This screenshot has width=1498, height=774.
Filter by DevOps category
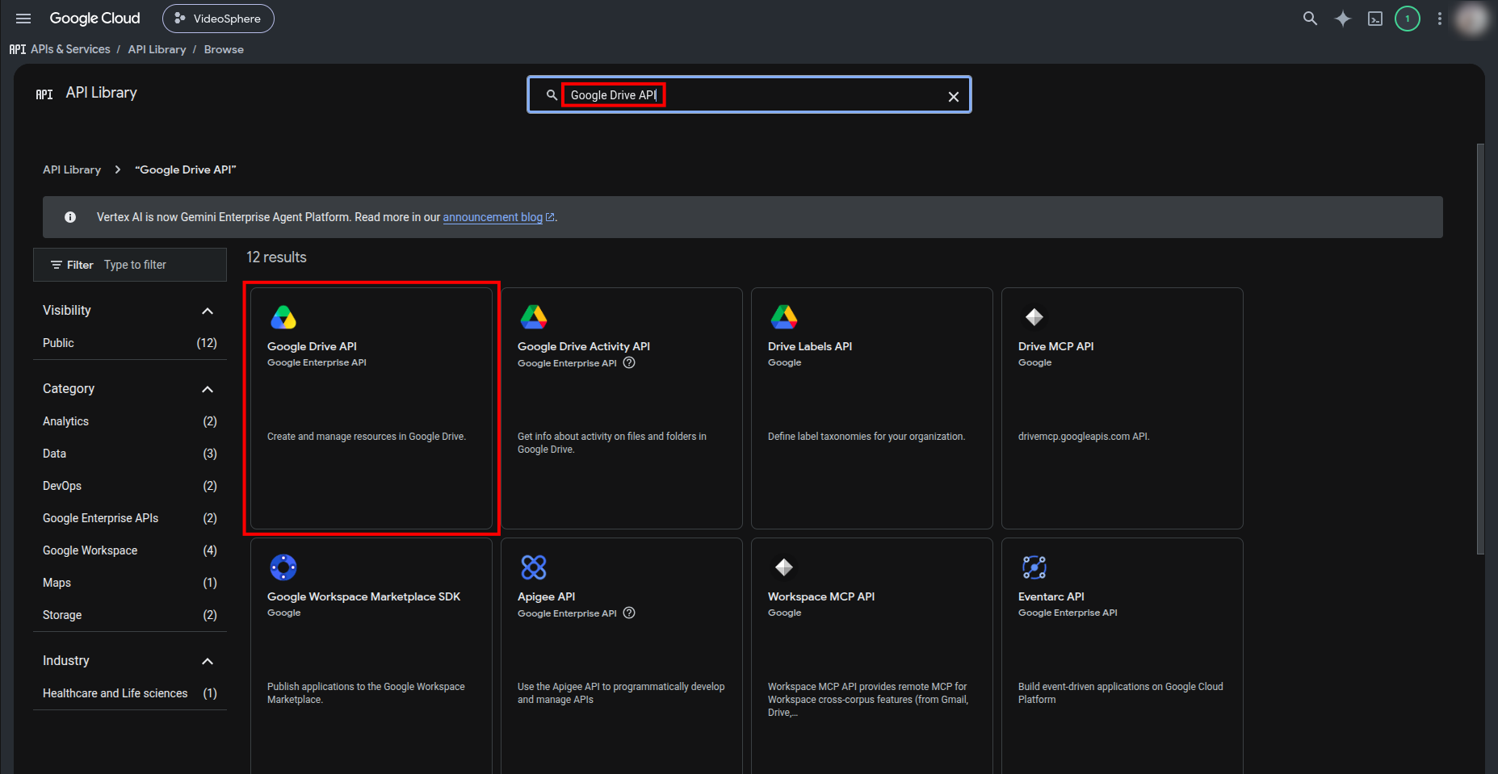pyautogui.click(x=130, y=486)
